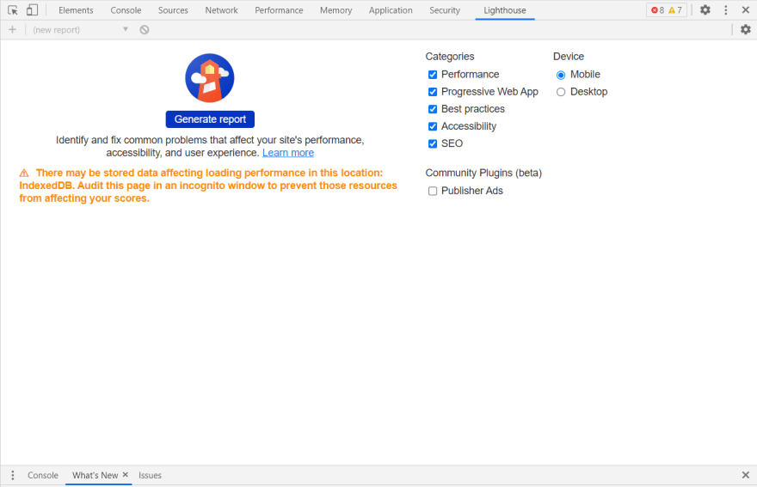Open the Sources tab
This screenshot has height=487, width=757.
click(173, 10)
